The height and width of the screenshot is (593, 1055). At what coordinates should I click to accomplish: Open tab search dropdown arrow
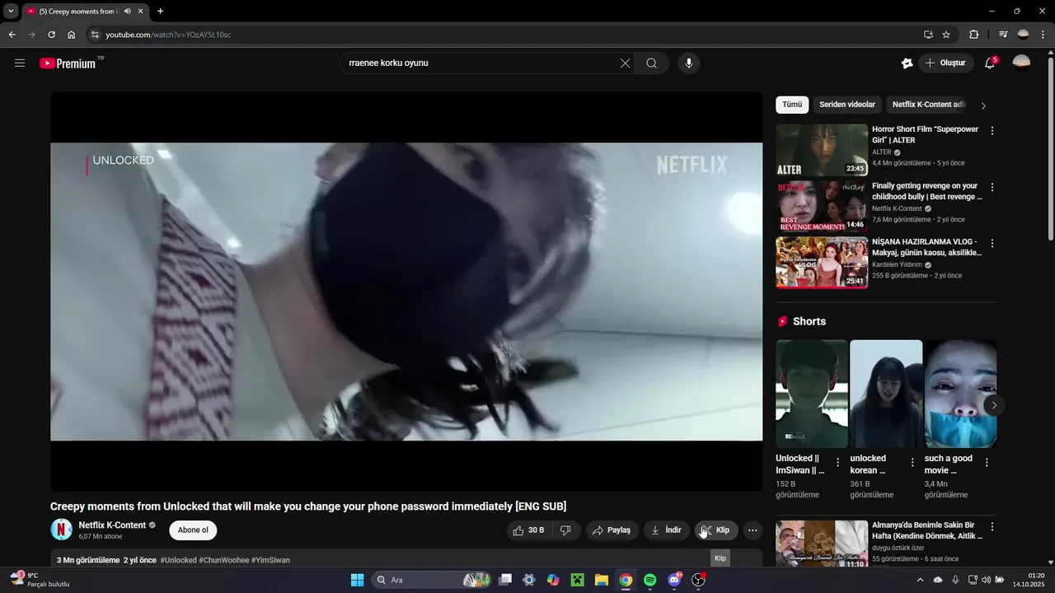(11, 12)
